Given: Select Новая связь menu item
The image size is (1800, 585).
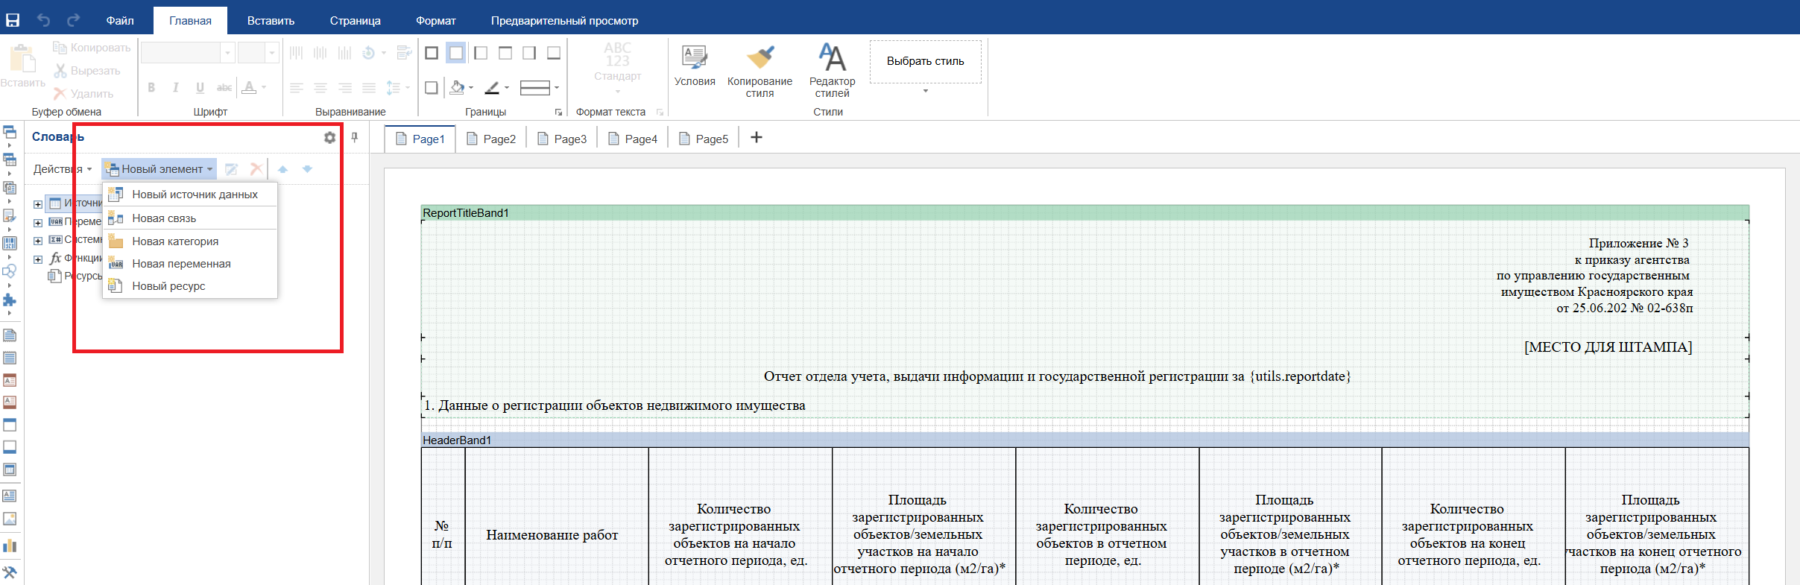Looking at the screenshot, I should point(190,218).
